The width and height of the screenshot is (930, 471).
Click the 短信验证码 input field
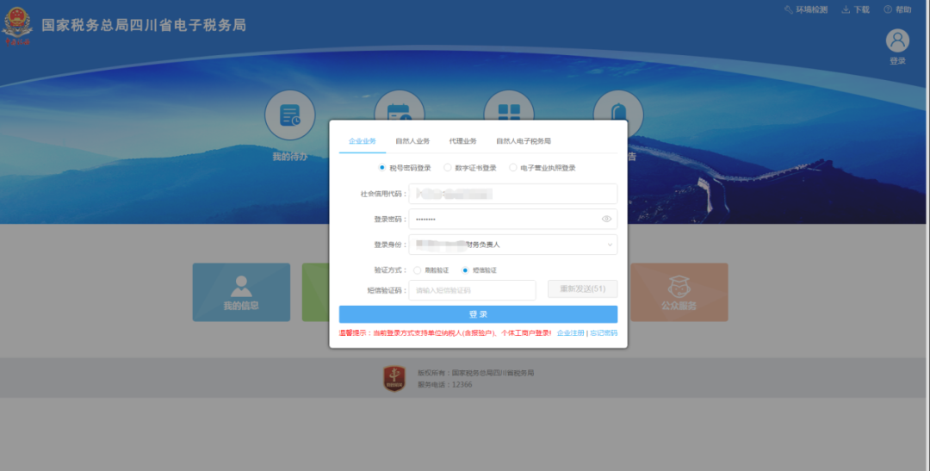[472, 290]
